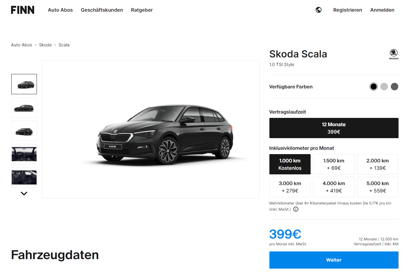Select the black color swatch
The height and width of the screenshot is (272, 413).
[374, 87]
